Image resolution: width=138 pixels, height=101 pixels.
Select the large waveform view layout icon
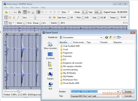pos(25,12)
